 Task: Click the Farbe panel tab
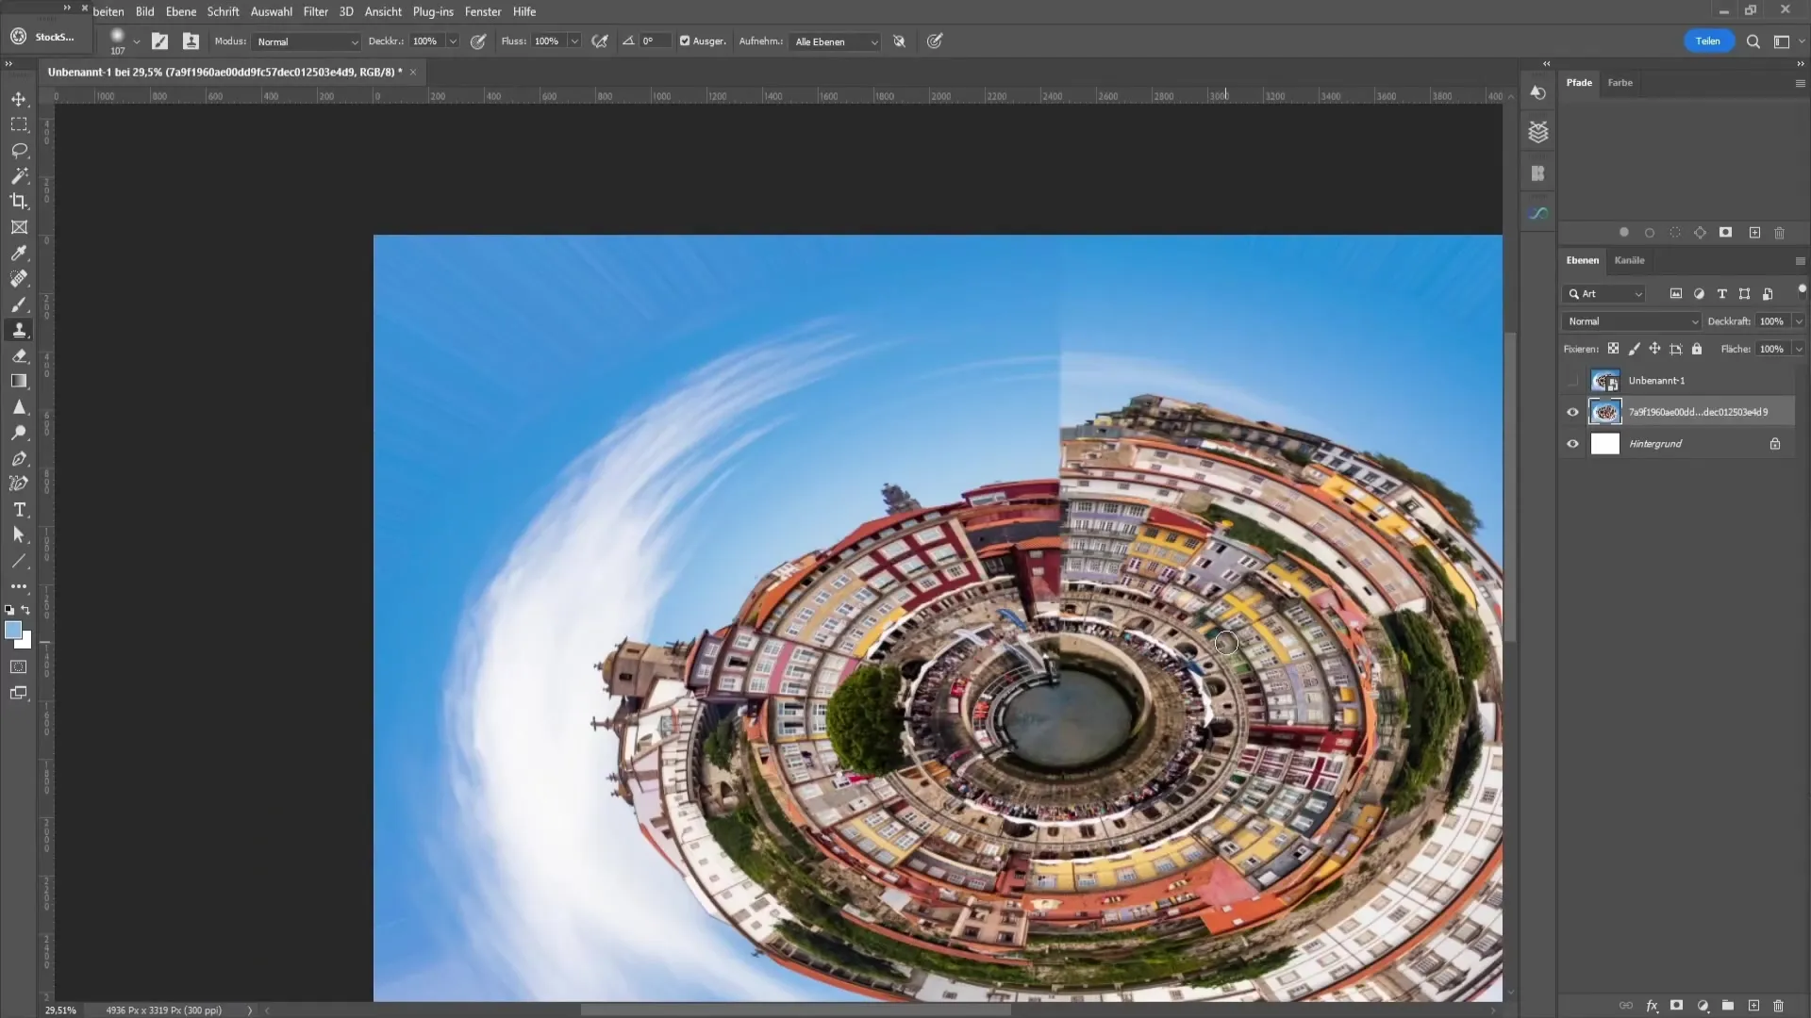(x=1620, y=81)
